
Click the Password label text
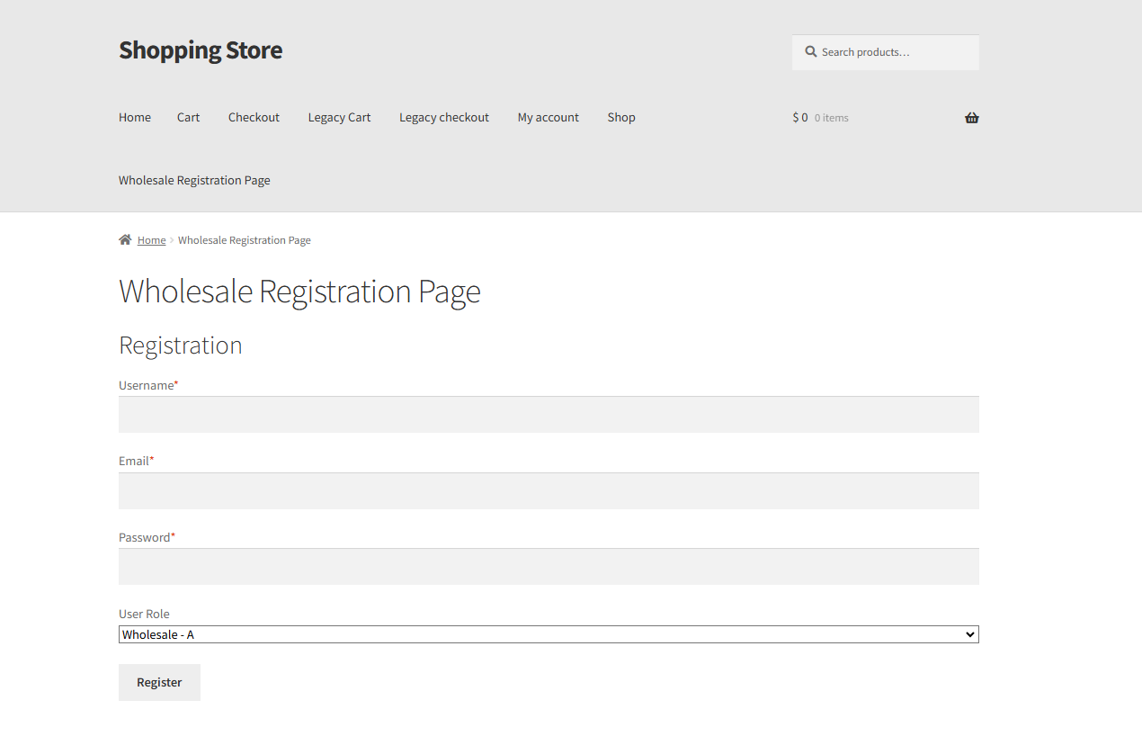tap(145, 537)
